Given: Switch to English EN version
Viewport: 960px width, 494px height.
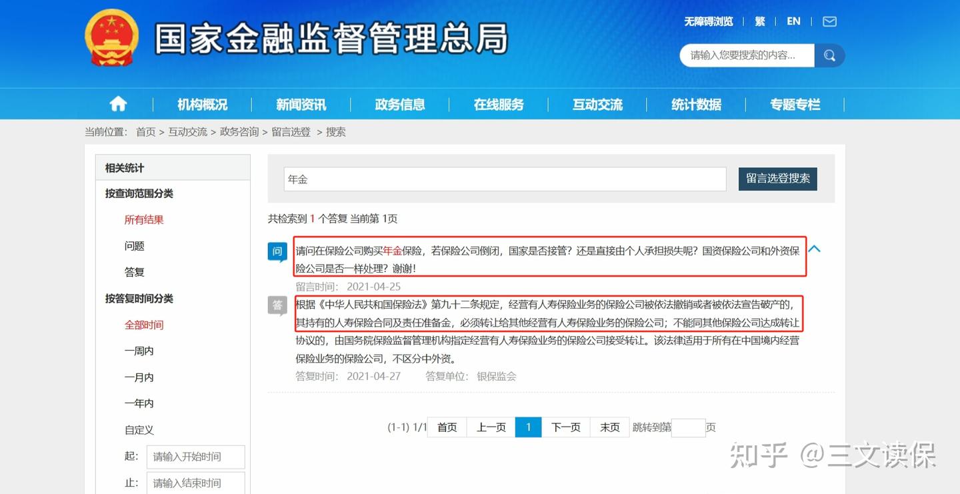Looking at the screenshot, I should 793,21.
